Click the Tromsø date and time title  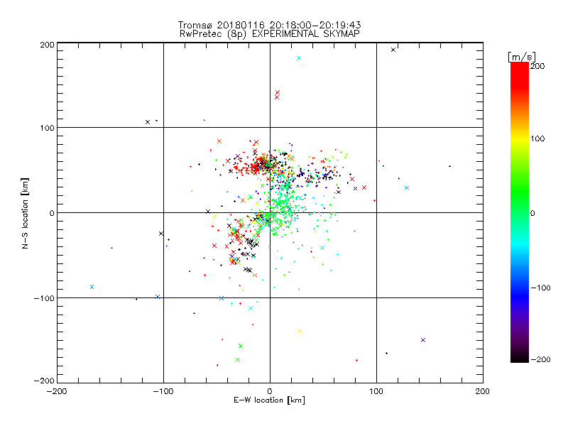[270, 25]
